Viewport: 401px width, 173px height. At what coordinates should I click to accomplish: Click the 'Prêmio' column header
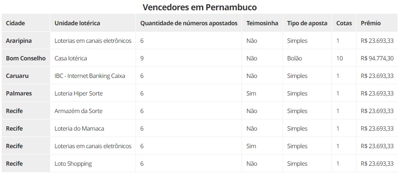click(x=371, y=23)
